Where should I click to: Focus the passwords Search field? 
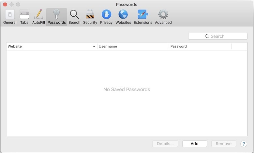tap(218, 36)
